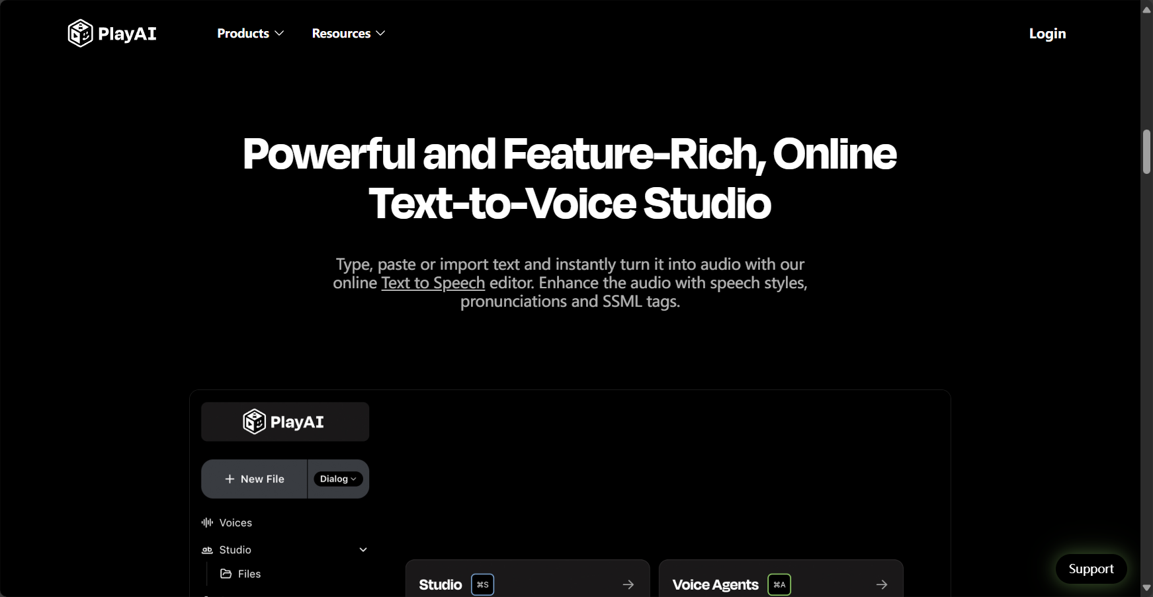Viewport: 1153px width, 597px height.
Task: Click the waveform icon next to Voices
Action: coord(207,522)
